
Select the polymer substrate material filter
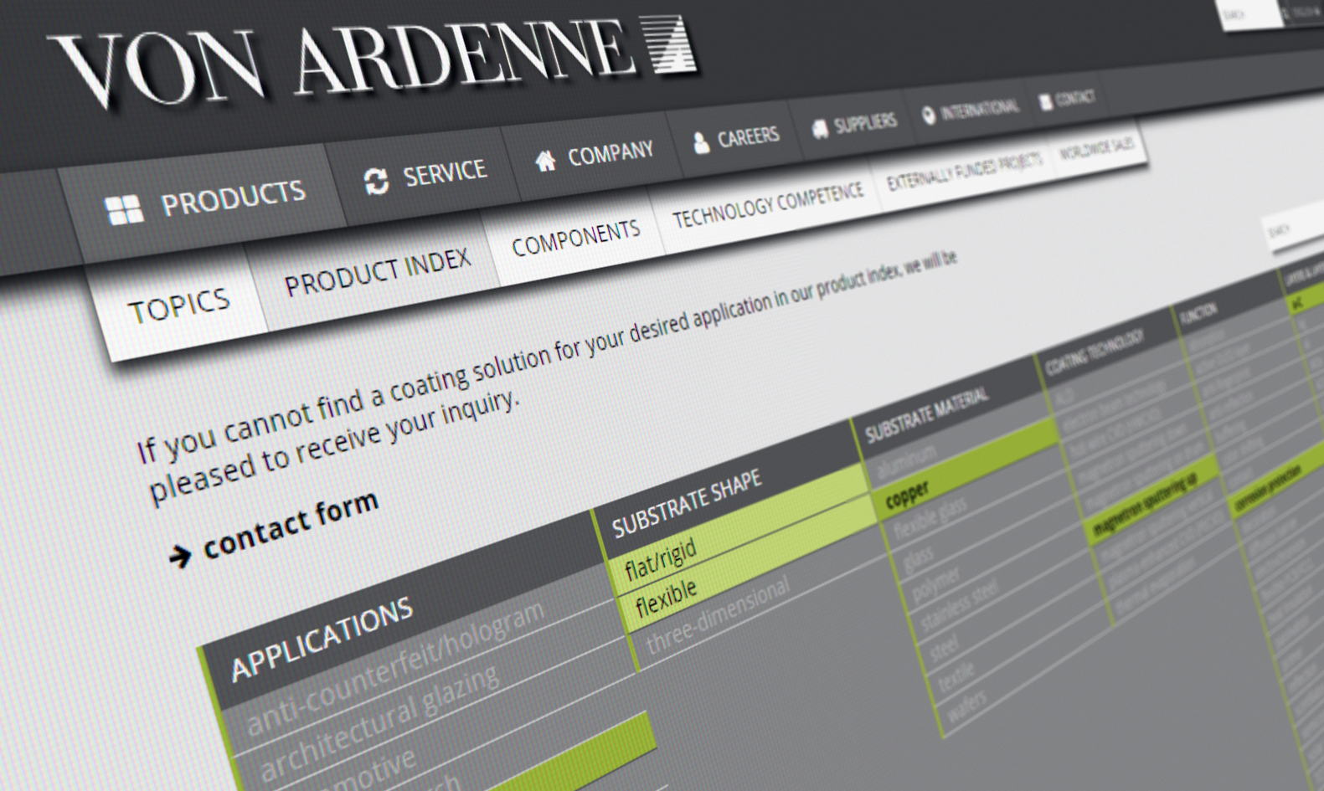(937, 584)
